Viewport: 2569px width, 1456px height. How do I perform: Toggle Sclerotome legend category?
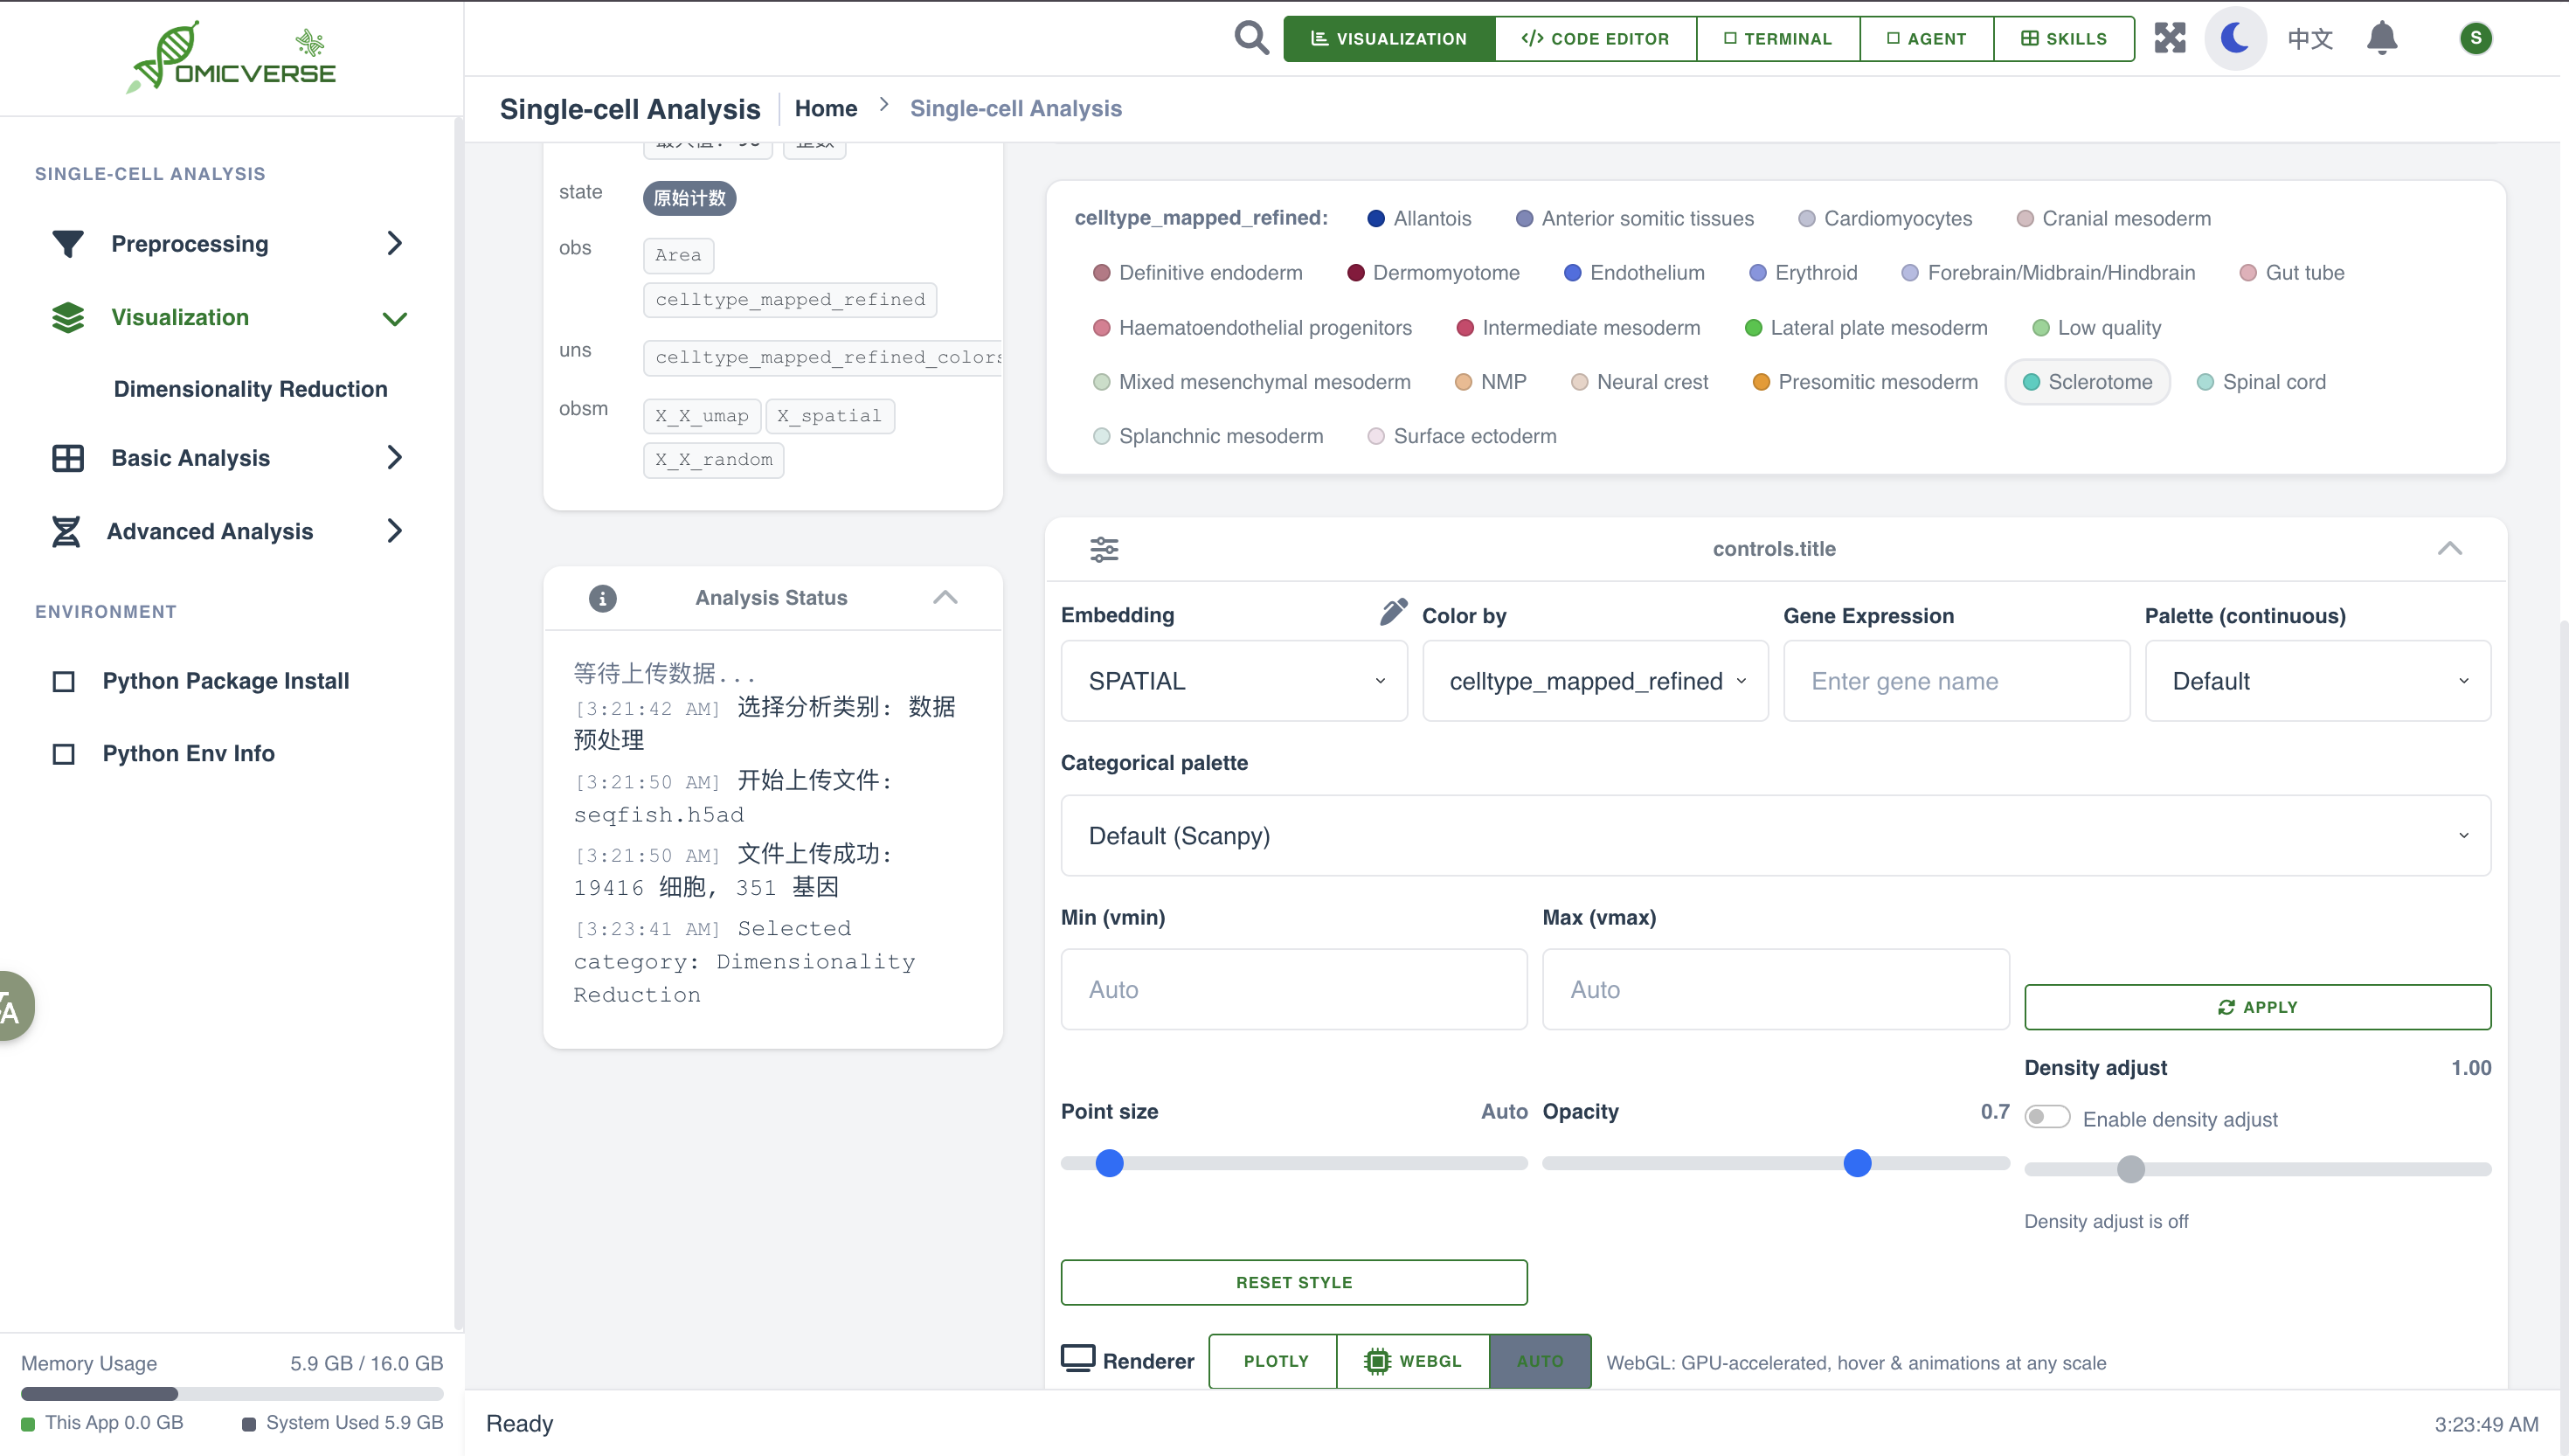coord(2088,382)
